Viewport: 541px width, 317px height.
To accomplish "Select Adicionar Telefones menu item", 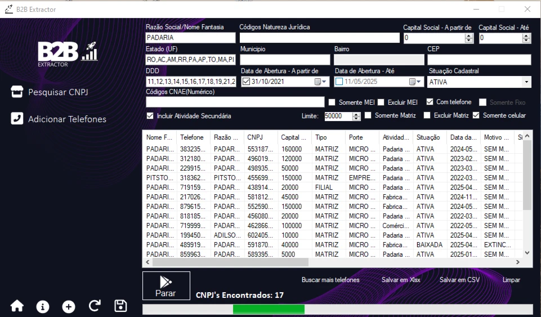I will [68, 119].
